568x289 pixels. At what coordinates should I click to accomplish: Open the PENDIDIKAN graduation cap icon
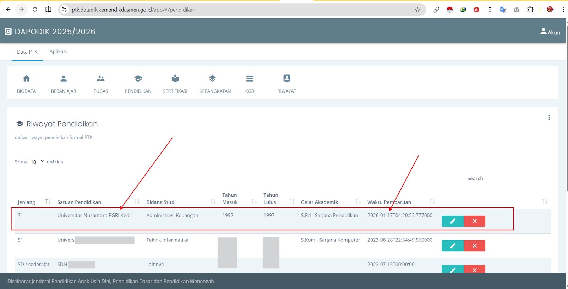tap(138, 78)
